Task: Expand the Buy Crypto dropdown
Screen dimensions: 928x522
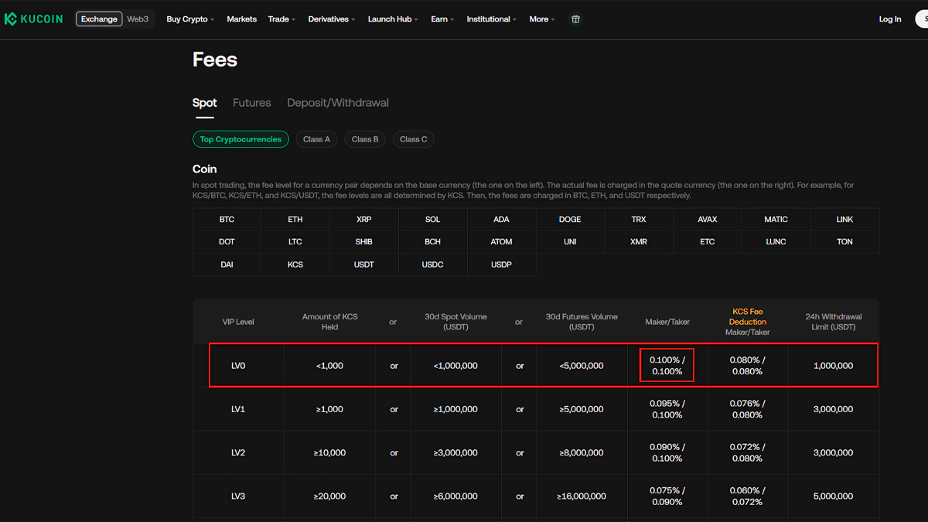Action: click(190, 19)
